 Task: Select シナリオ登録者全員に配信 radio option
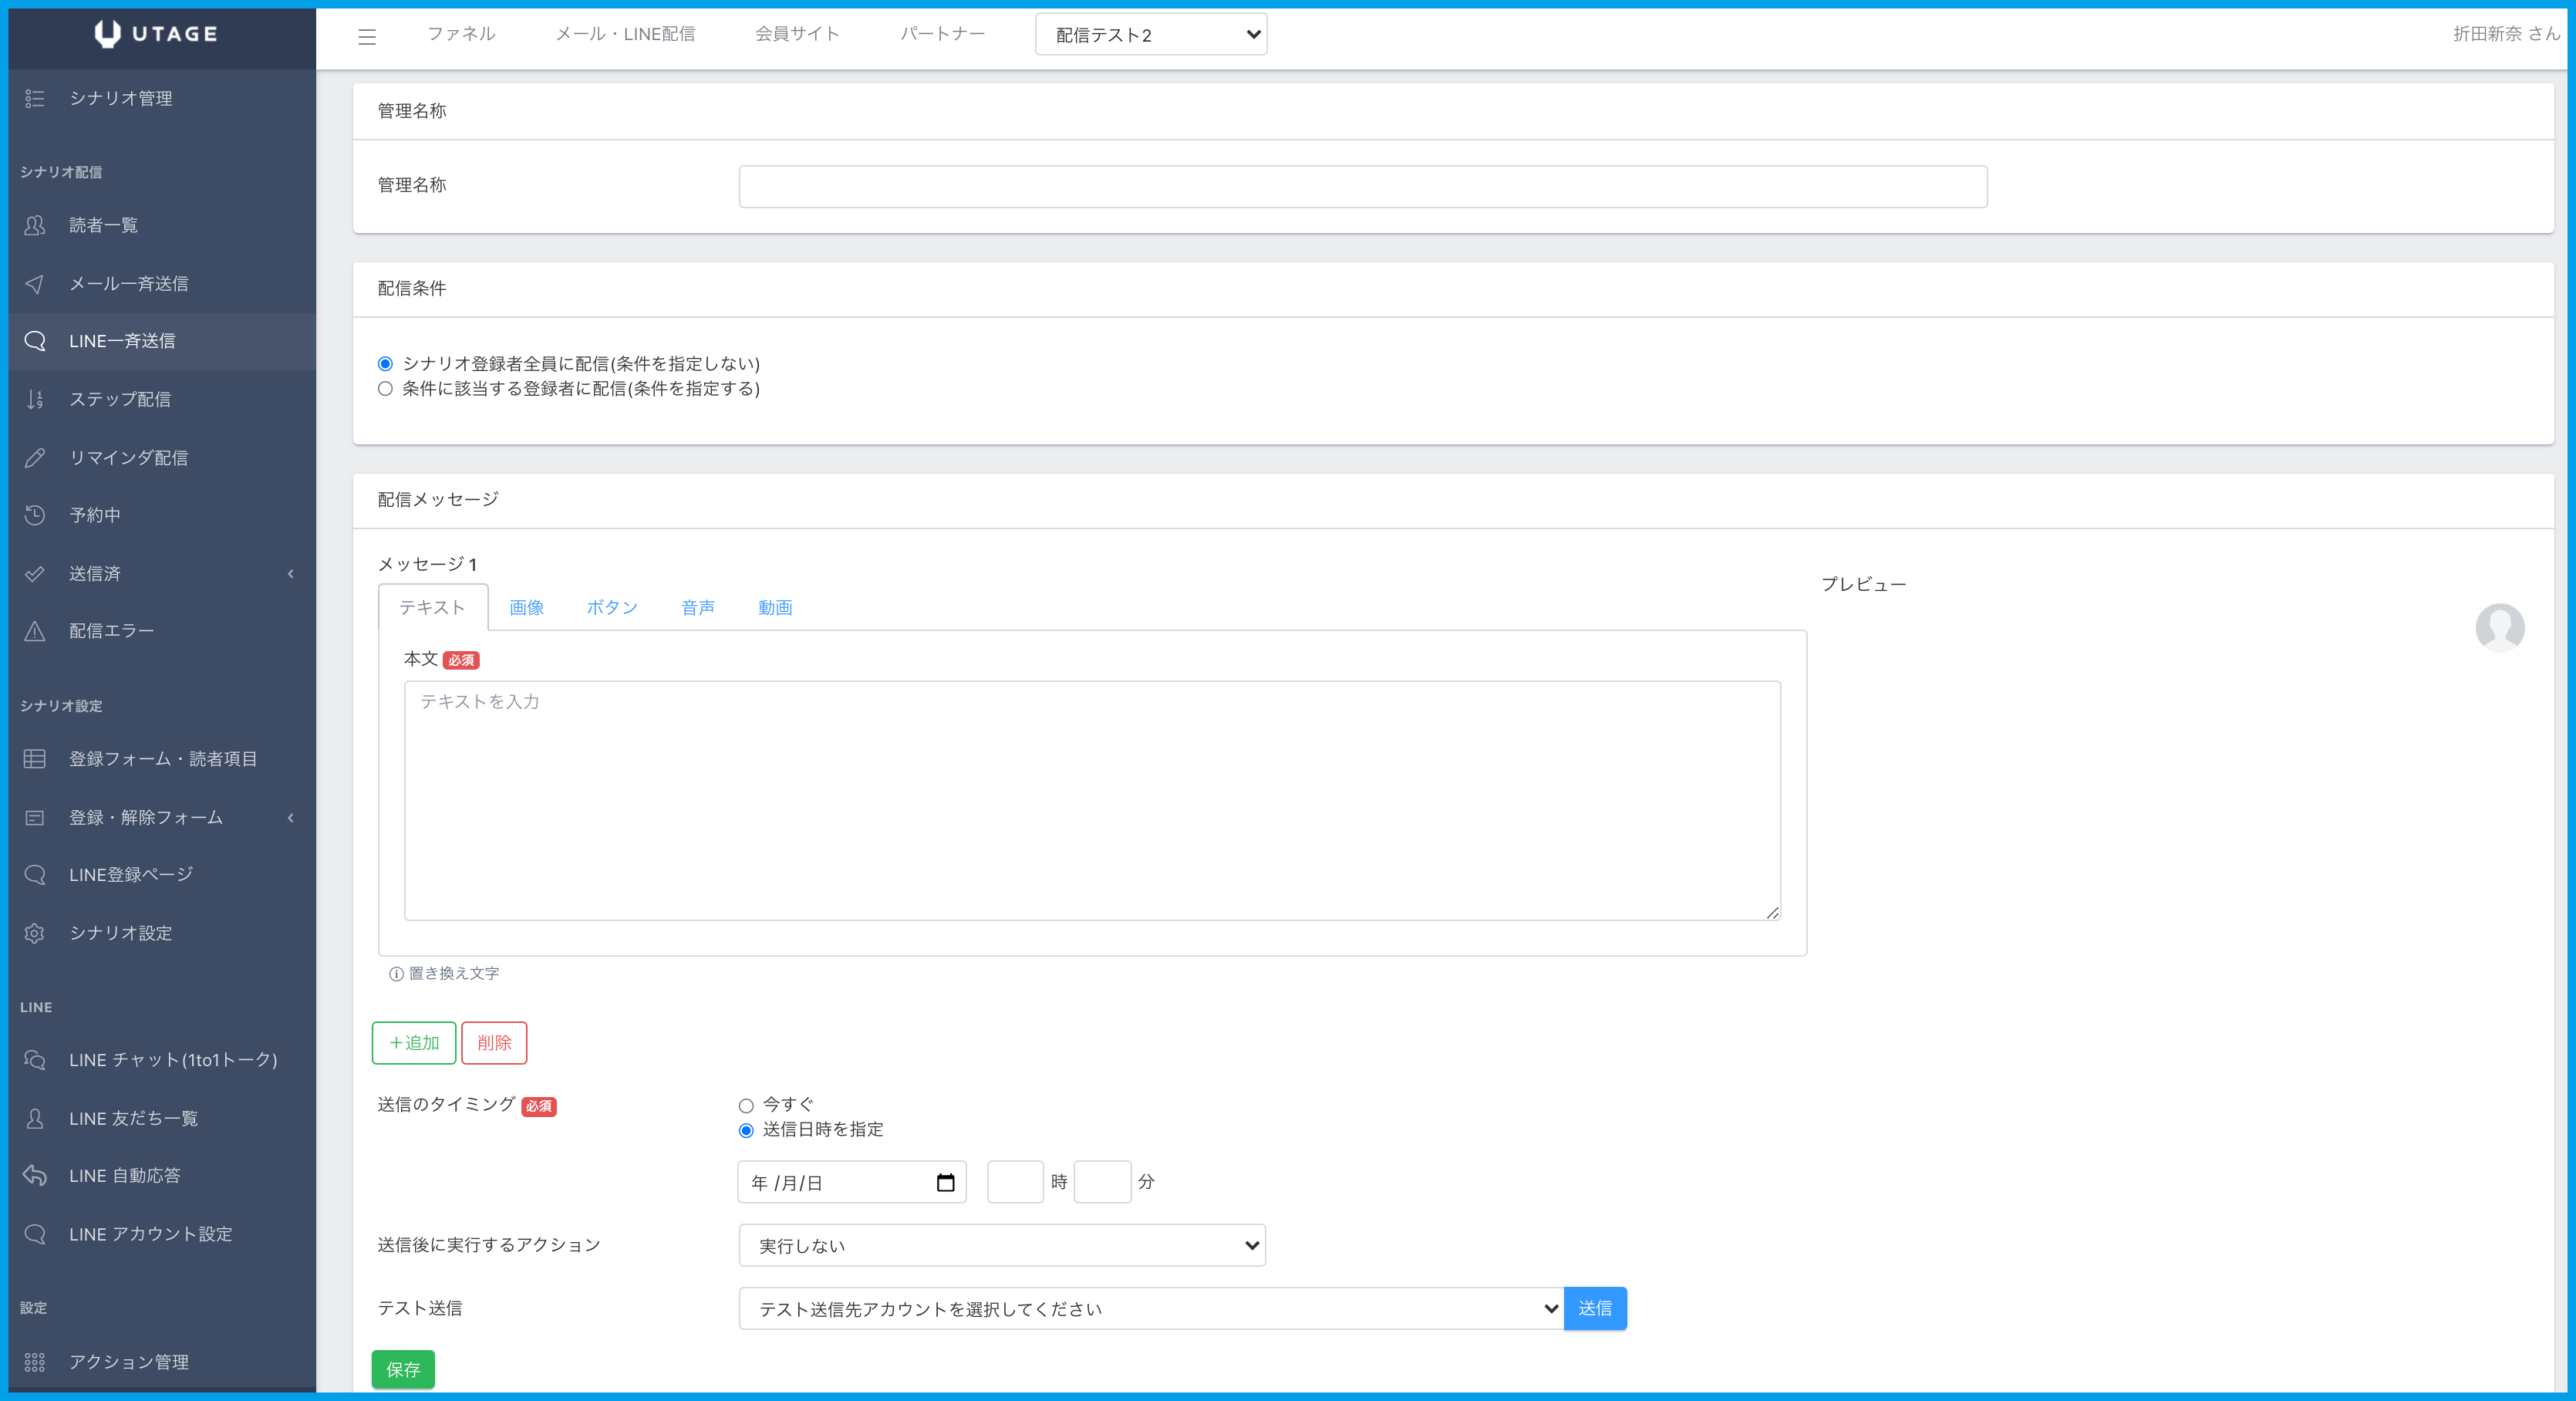(x=385, y=364)
